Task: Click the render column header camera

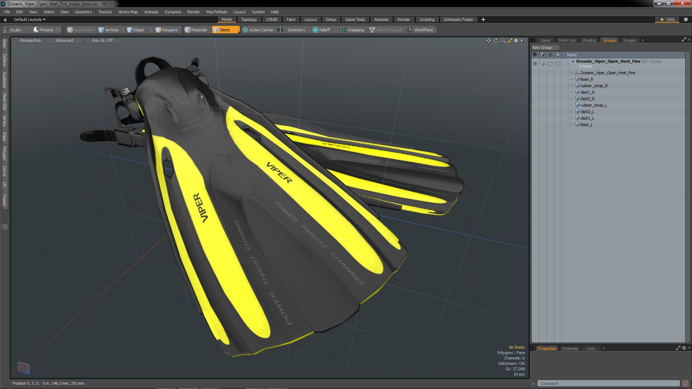Action: [x=543, y=55]
